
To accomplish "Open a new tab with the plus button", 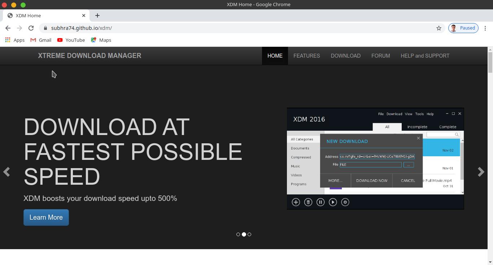I will [x=97, y=15].
